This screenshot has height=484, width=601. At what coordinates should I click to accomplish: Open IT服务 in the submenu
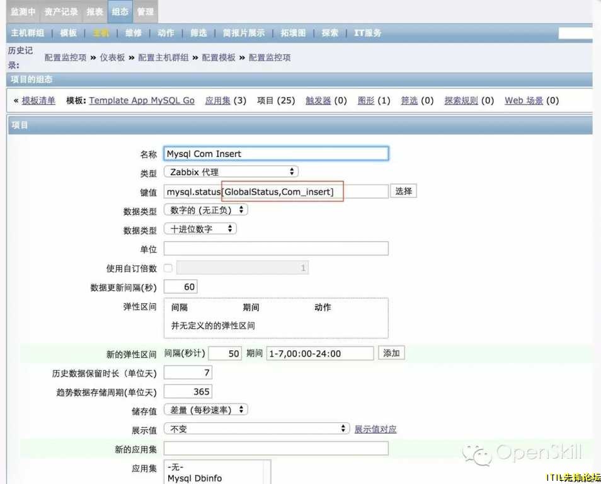click(367, 33)
